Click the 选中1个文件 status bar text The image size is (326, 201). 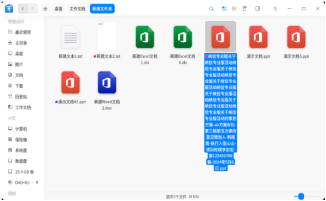pos(183,197)
